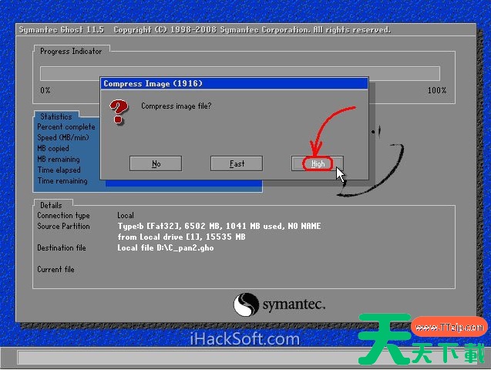Click the Compress Image (1916) title bar

(x=234, y=83)
